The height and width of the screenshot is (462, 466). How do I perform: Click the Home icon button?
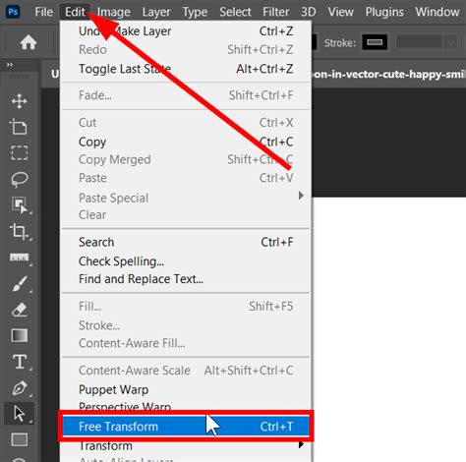29,42
